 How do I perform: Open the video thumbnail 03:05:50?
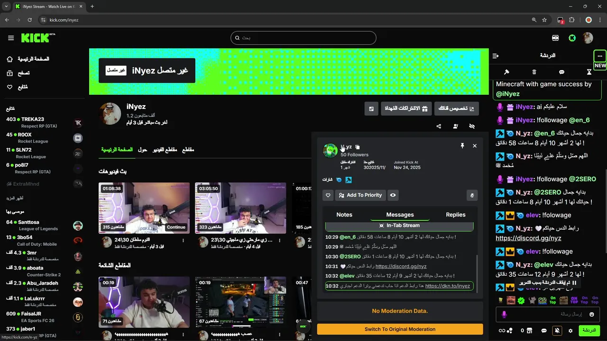[240, 208]
